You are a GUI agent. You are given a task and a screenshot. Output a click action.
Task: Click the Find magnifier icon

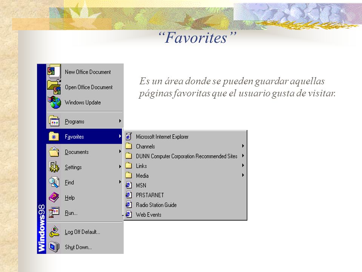click(x=54, y=182)
